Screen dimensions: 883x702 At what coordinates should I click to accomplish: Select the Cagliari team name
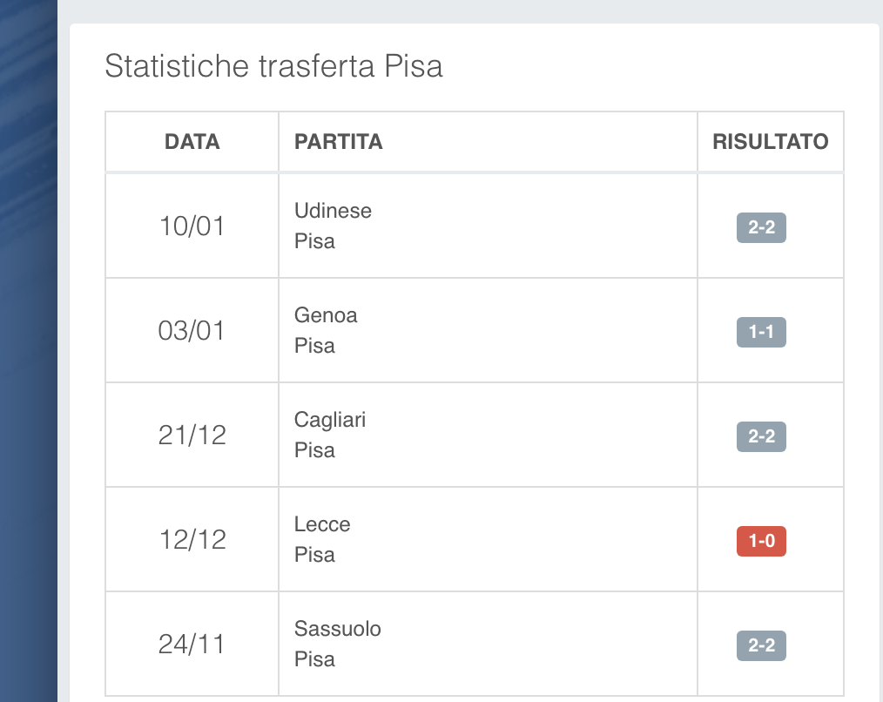[330, 420]
